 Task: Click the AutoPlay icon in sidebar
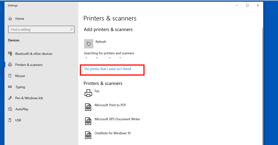click(x=10, y=109)
